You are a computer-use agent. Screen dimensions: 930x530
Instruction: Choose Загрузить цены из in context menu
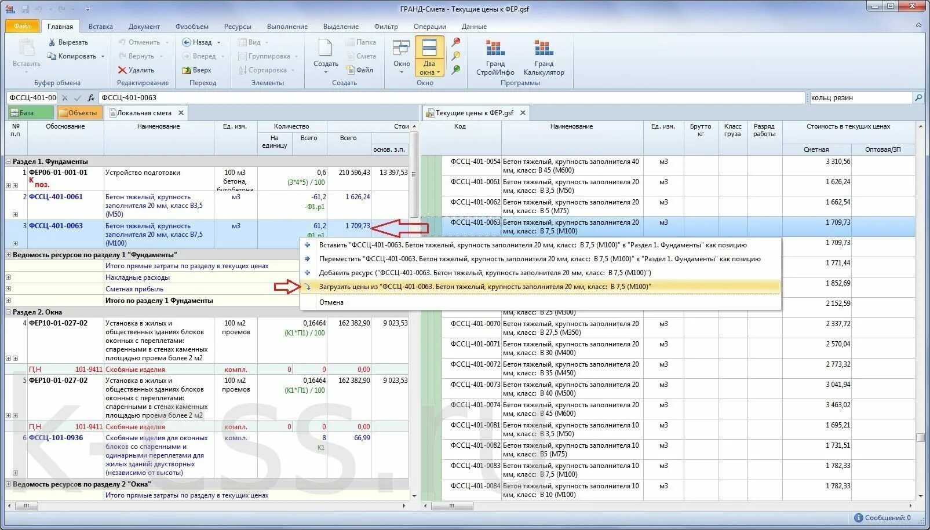coord(540,287)
